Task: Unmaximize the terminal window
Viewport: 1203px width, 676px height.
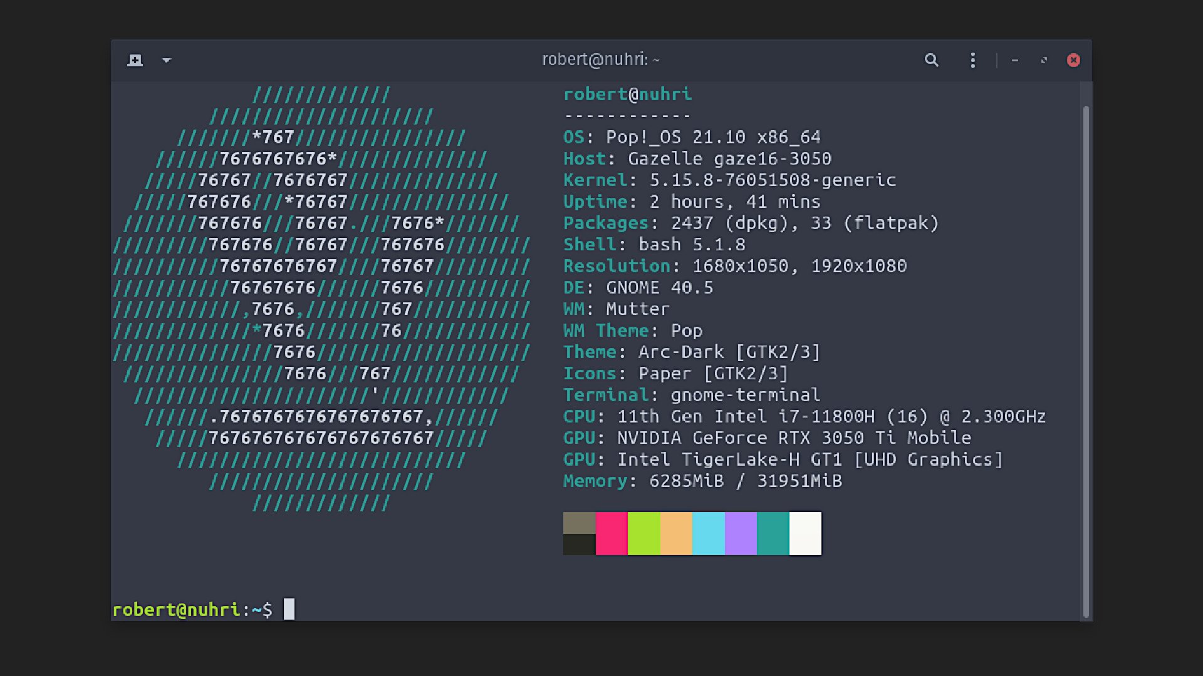Action: click(x=1044, y=60)
